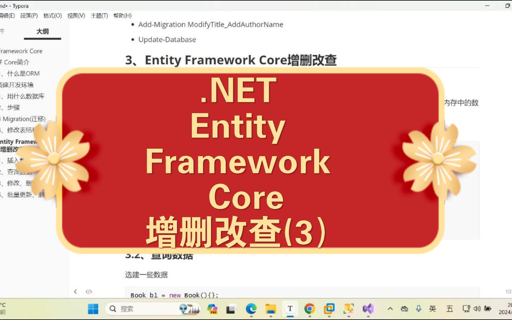Check the battery status tray icon
The image size is (512, 320).
(x=487, y=309)
